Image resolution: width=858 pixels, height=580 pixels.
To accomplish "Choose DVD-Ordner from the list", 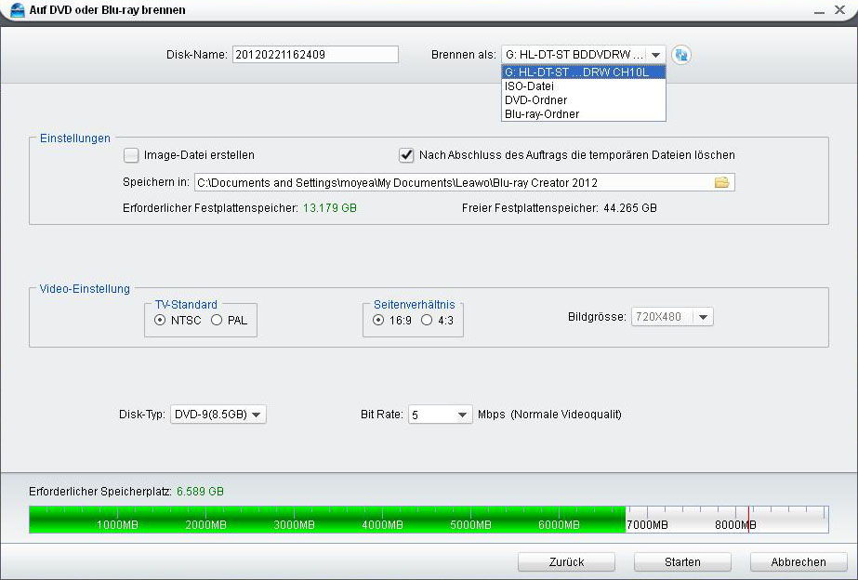I will pyautogui.click(x=583, y=100).
